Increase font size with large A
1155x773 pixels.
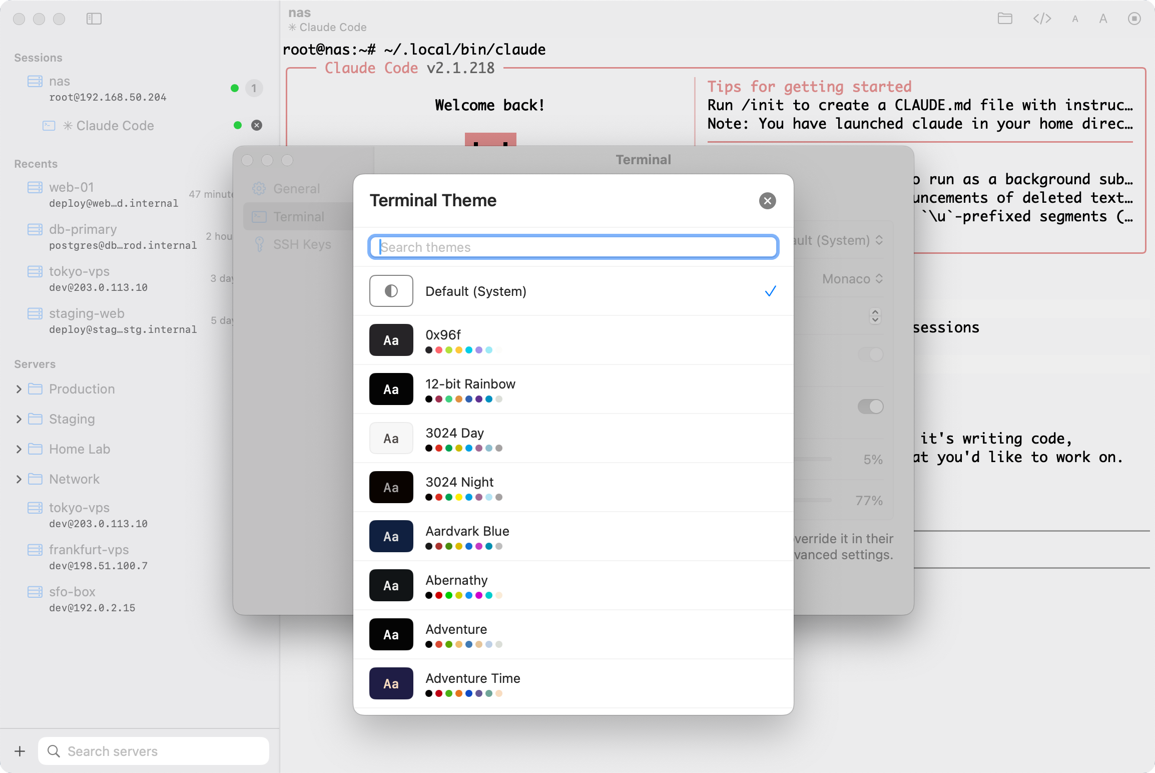(x=1103, y=19)
